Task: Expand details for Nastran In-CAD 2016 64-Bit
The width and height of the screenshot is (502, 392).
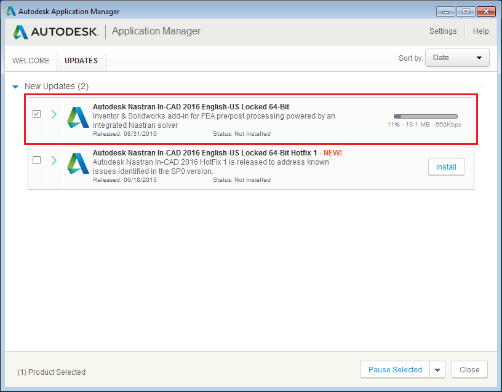Action: click(54, 114)
